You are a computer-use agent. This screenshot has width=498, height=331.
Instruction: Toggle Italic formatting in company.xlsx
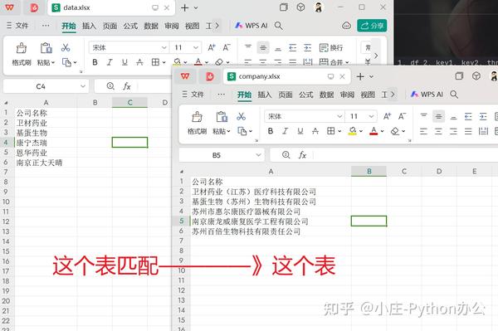tap(286, 131)
